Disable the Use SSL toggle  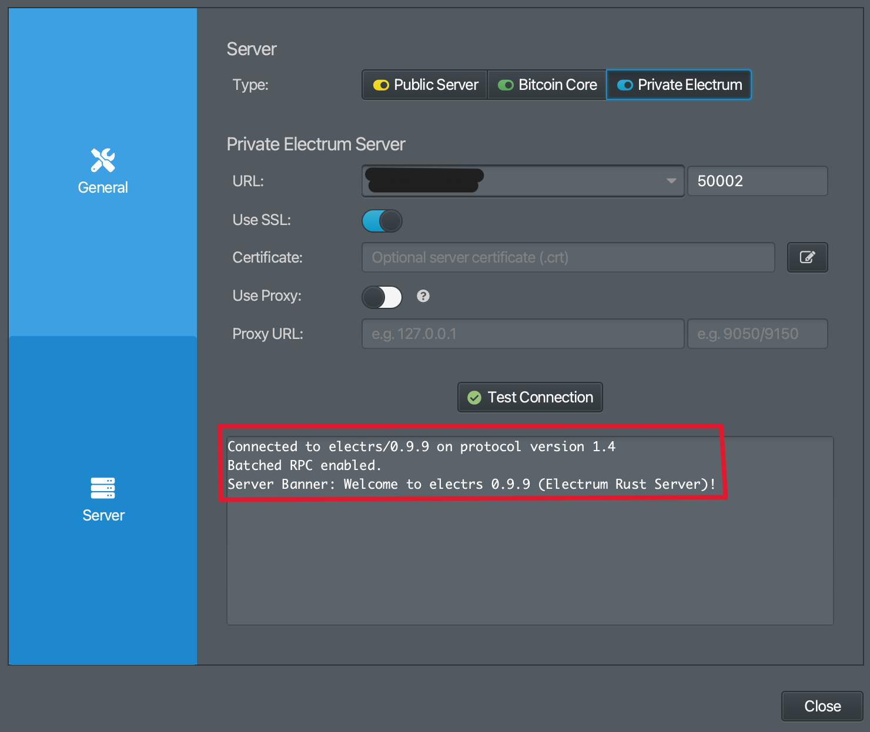click(x=382, y=220)
